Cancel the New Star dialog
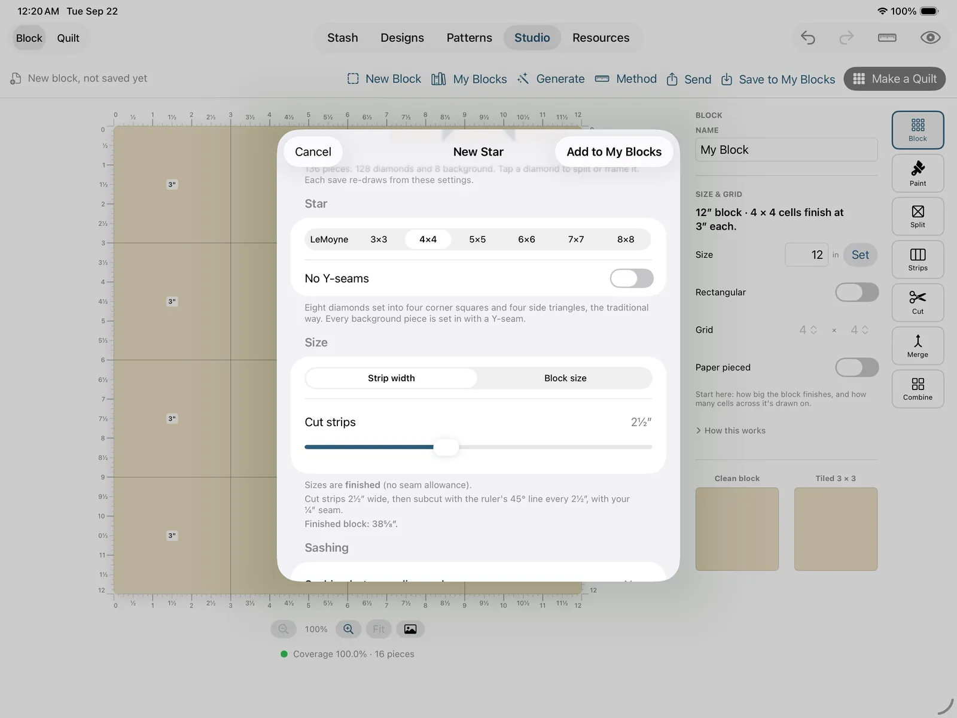957x718 pixels. click(x=313, y=152)
